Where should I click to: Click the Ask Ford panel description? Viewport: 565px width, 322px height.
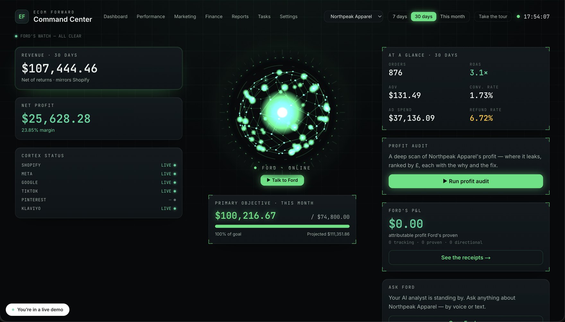452,302
